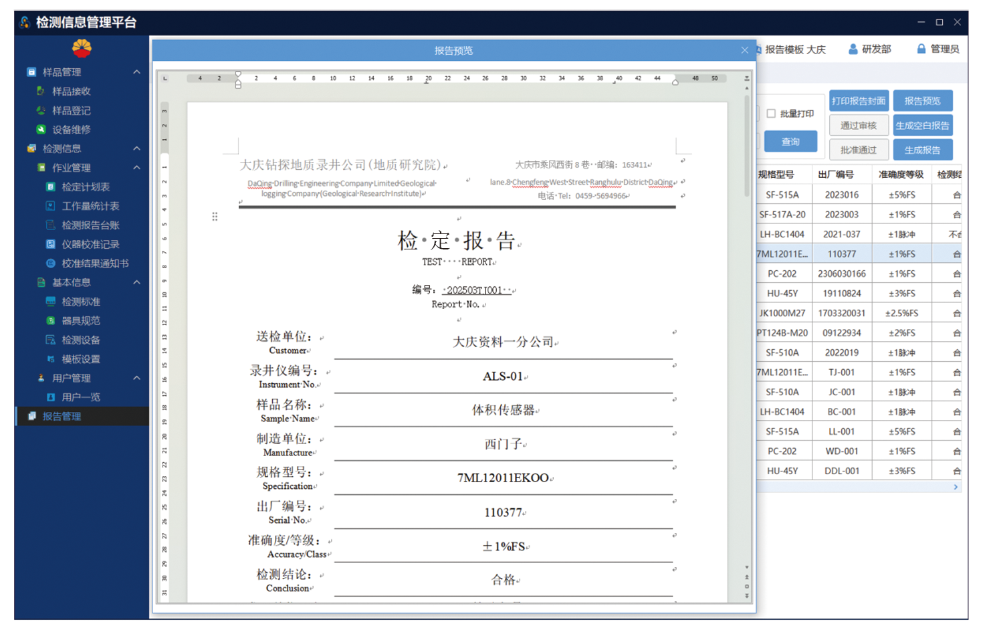Click the 生成空白报告 button
This screenshot has height=632, width=987.
[x=922, y=126]
